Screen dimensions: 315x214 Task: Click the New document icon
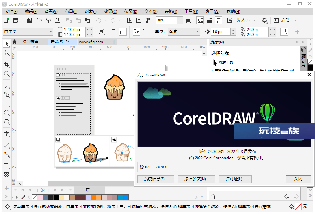(7, 20)
